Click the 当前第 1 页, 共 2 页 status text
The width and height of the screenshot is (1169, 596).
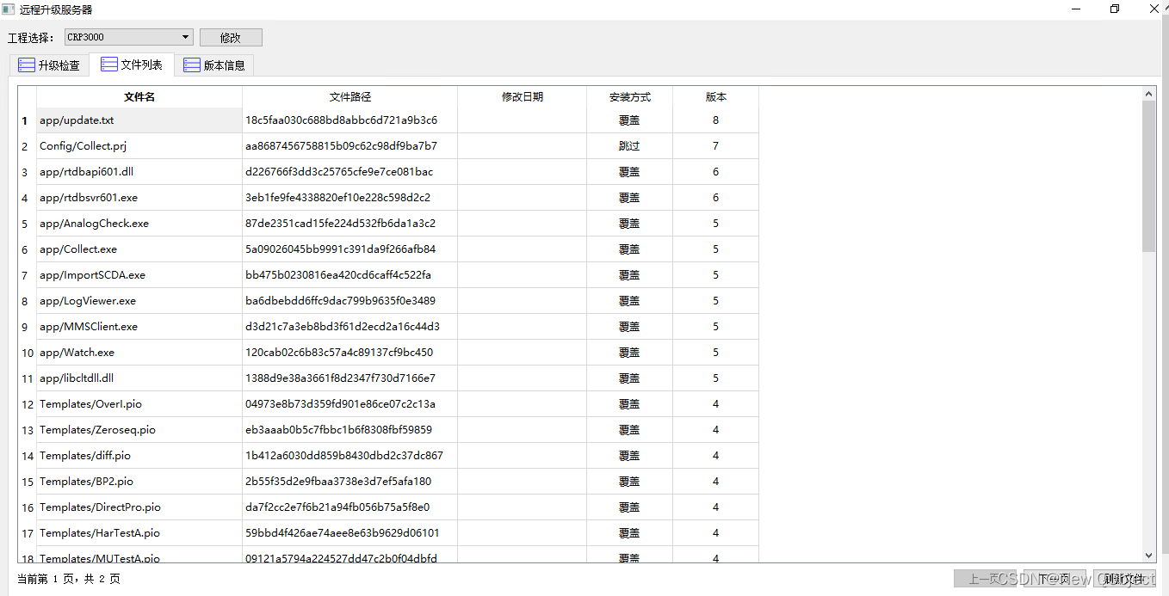(69, 579)
